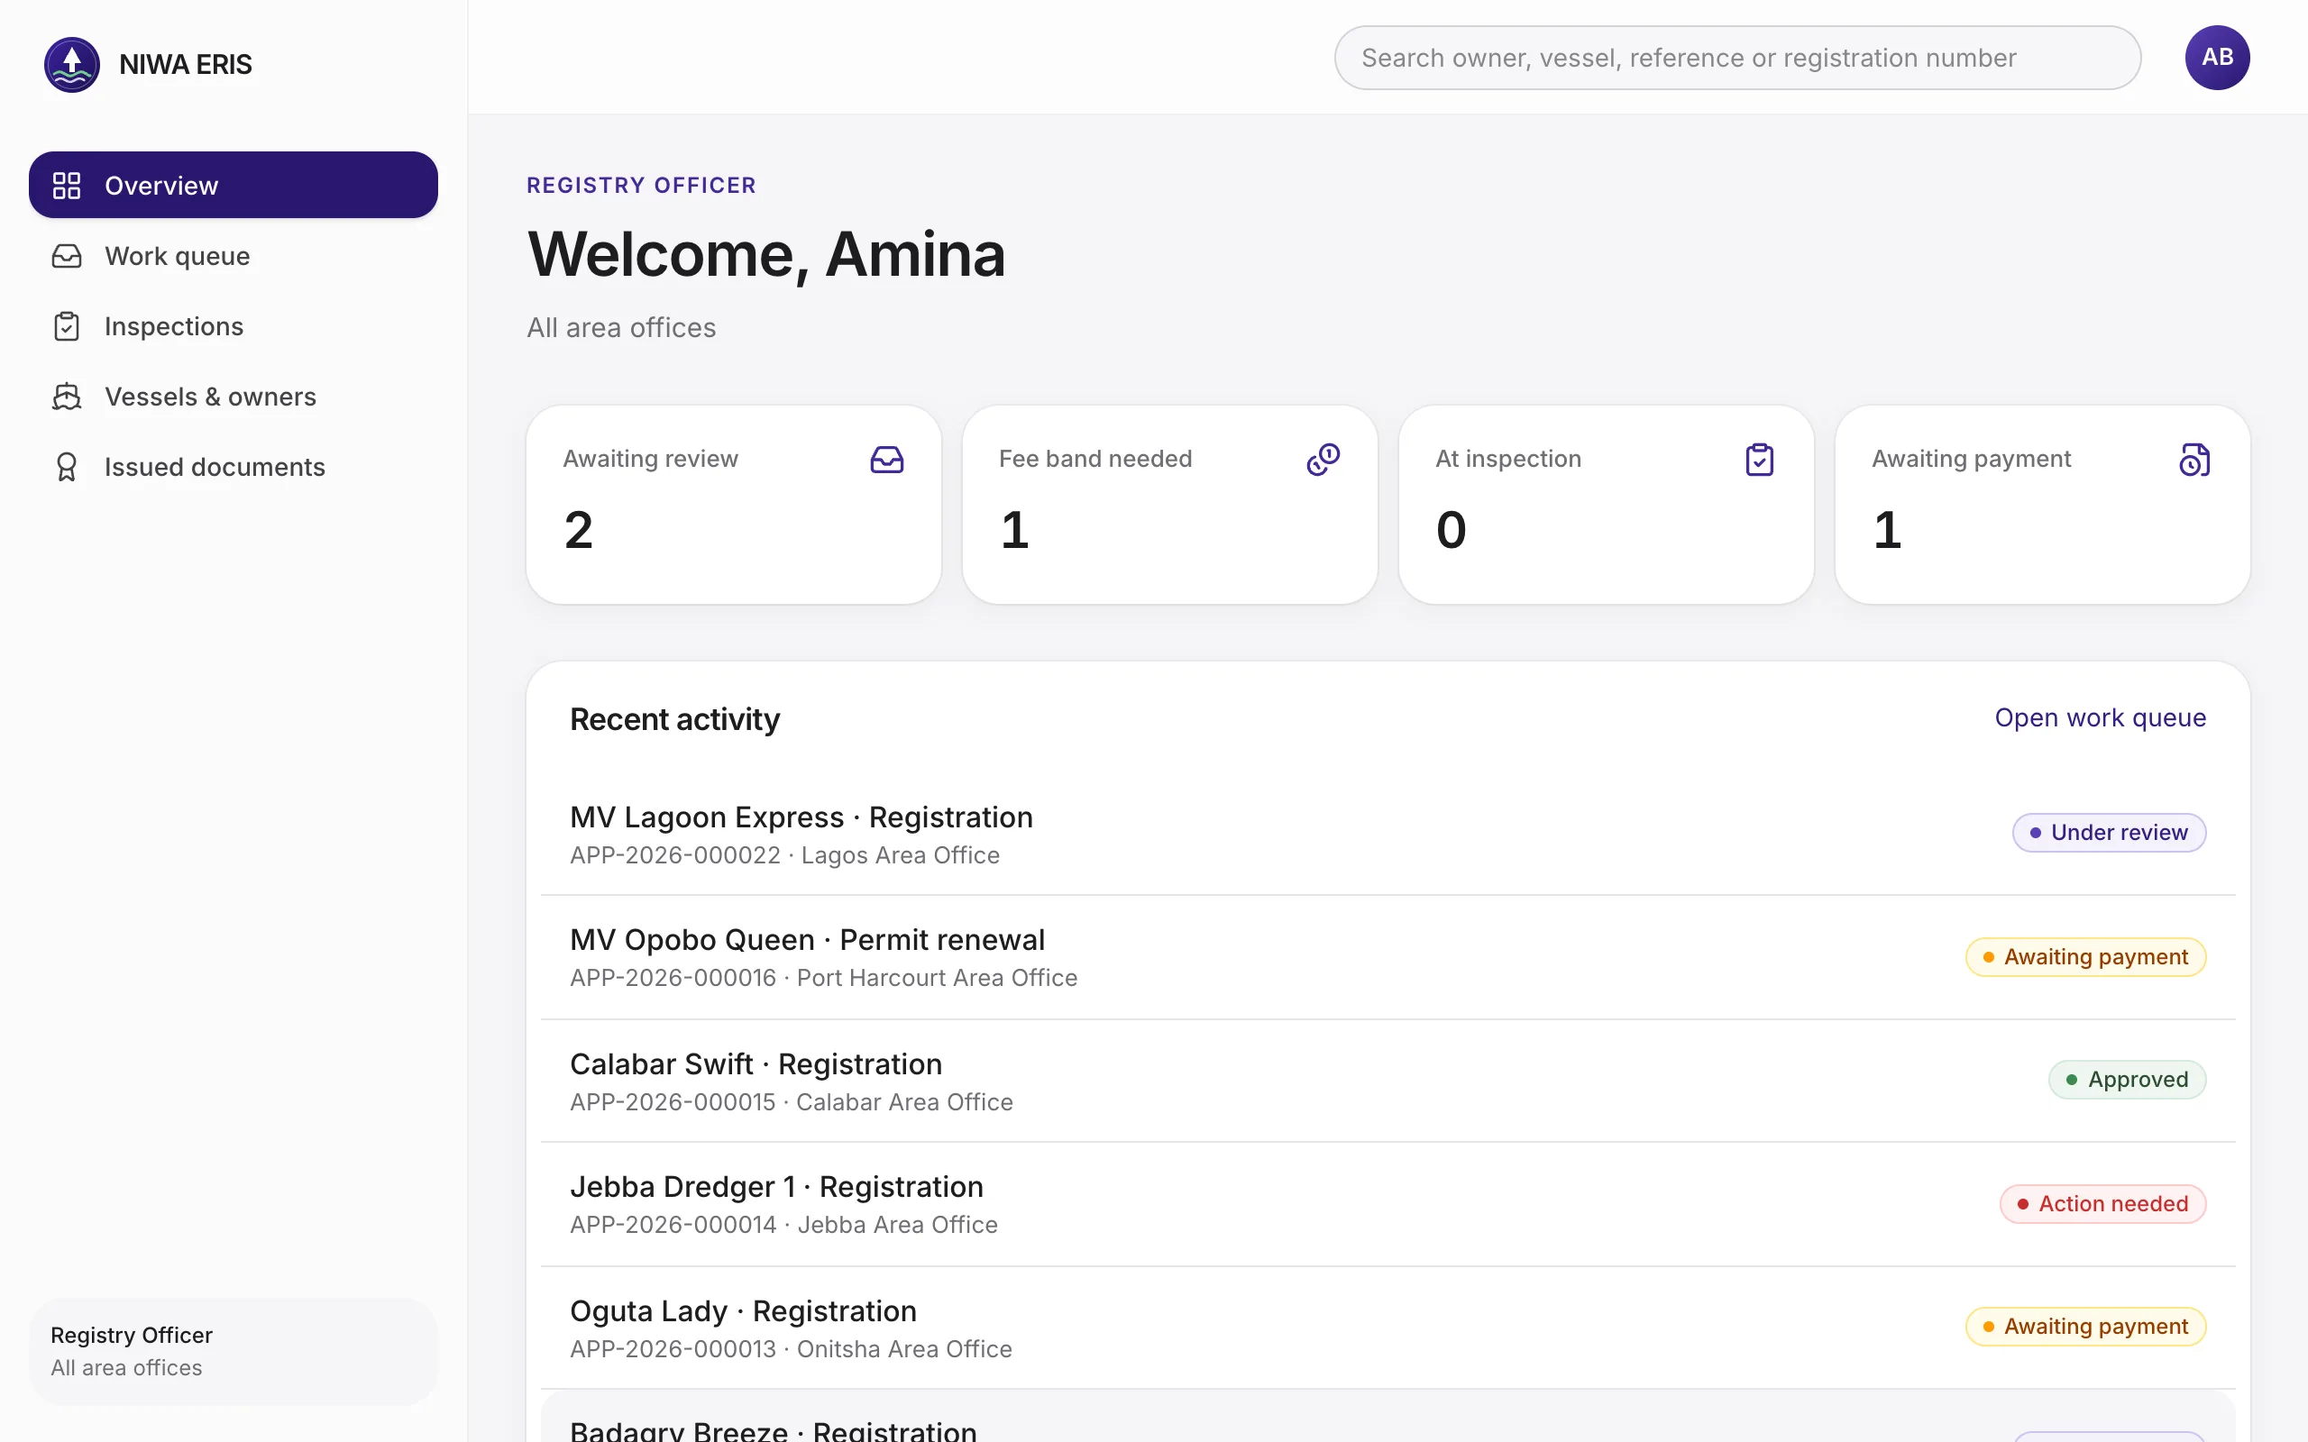Click the Under review status badge
This screenshot has width=2308, height=1442.
pyautogui.click(x=2109, y=833)
